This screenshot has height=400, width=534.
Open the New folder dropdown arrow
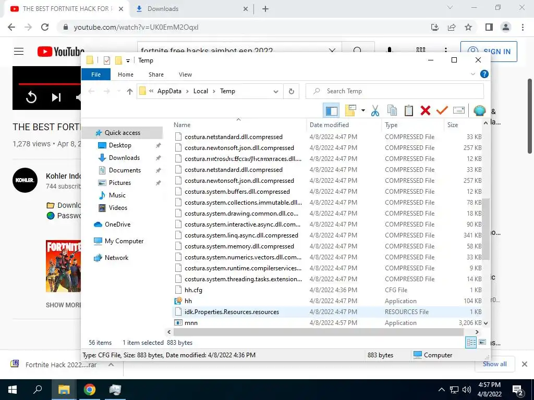click(x=363, y=110)
